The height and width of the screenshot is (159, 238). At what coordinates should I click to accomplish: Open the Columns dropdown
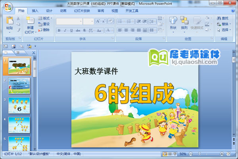click(152, 30)
